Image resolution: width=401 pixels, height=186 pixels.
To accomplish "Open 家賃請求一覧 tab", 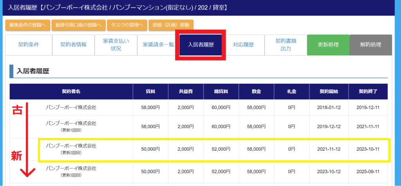I will (158, 45).
